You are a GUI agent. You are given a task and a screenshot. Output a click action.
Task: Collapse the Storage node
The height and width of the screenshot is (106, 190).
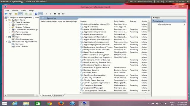(6, 37)
